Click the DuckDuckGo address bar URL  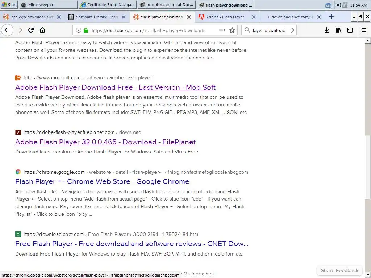point(148,30)
